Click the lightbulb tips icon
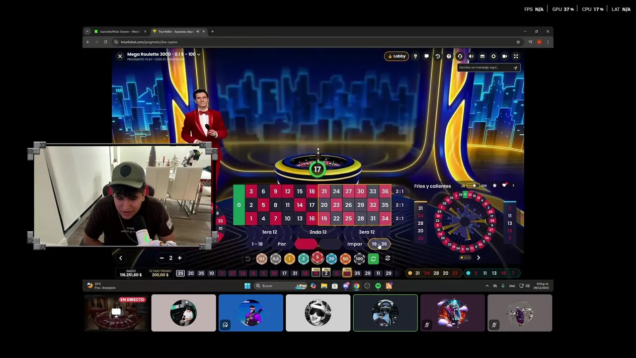The image size is (636, 358). click(415, 56)
